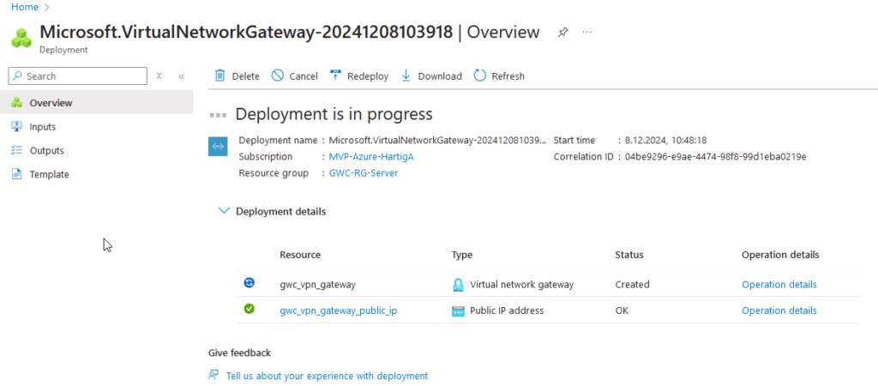Click the Delete button label

246,76
